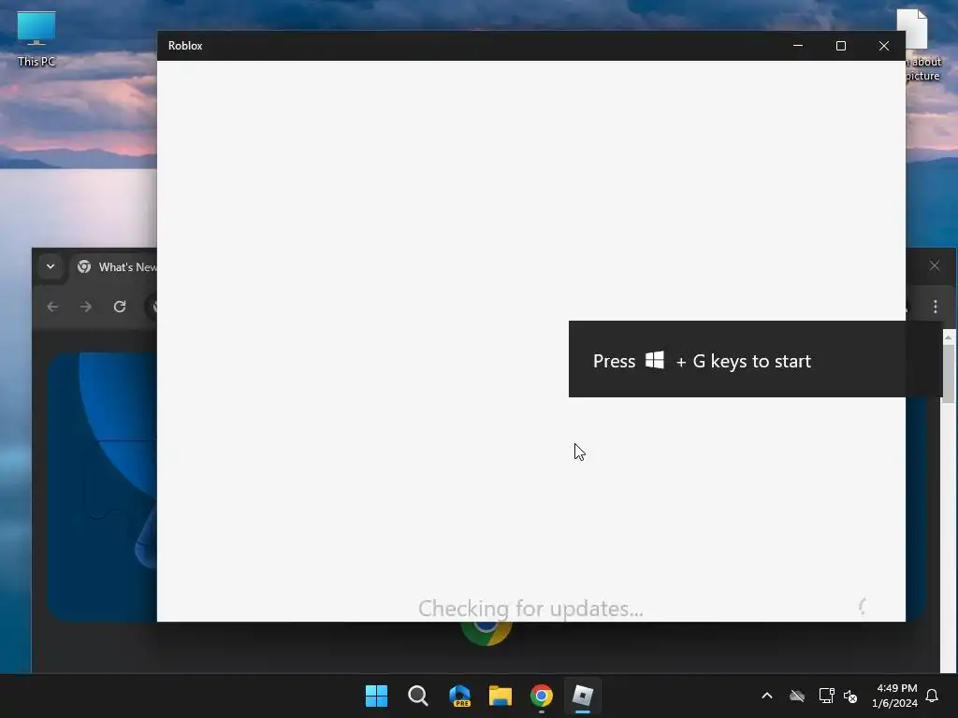Minimize the Roblox window
Screen dimensions: 958x718
point(798,46)
